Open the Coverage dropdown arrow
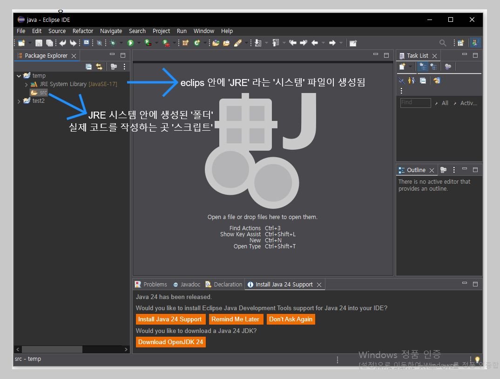The image size is (500, 379). pos(156,43)
